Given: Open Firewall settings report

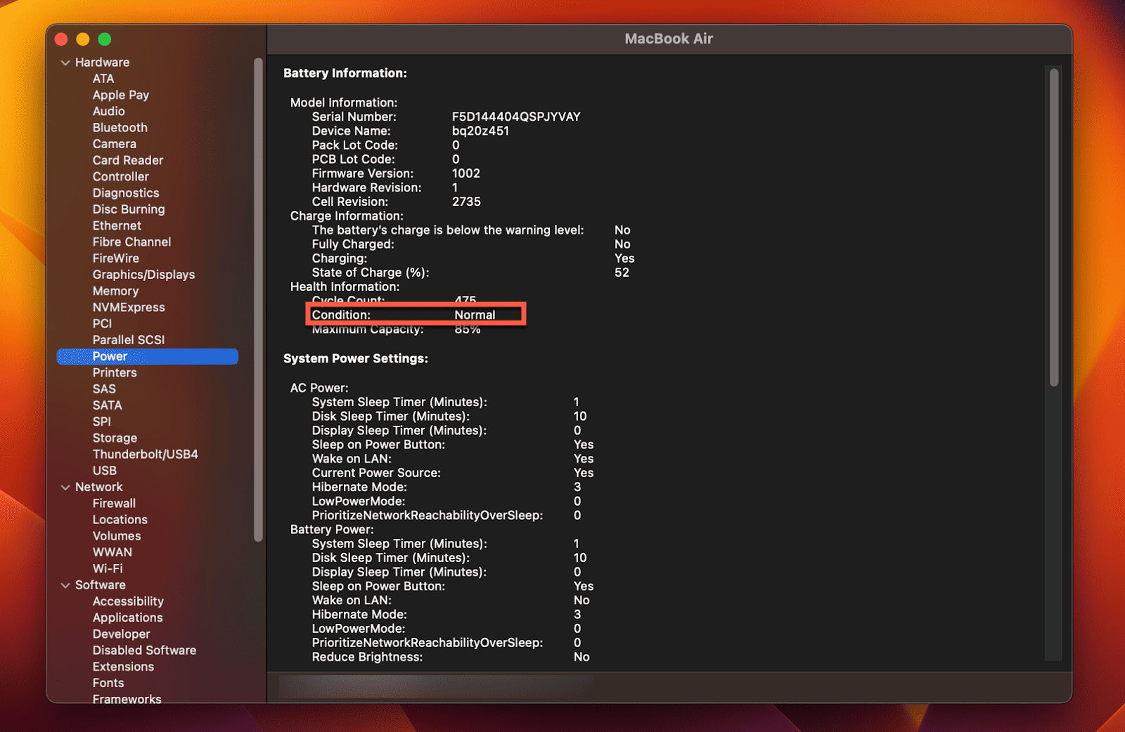Looking at the screenshot, I should (114, 503).
